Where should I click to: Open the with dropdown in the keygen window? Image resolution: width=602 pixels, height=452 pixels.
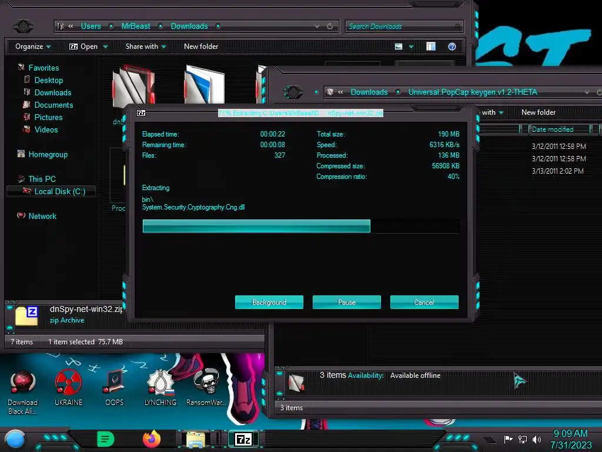[493, 112]
